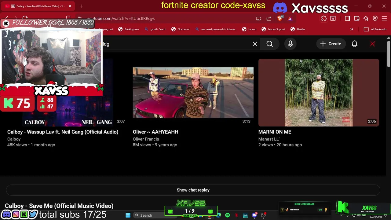The image size is (391, 220).
Task: Open the Clock error bookmark
Action: pos(181,29)
